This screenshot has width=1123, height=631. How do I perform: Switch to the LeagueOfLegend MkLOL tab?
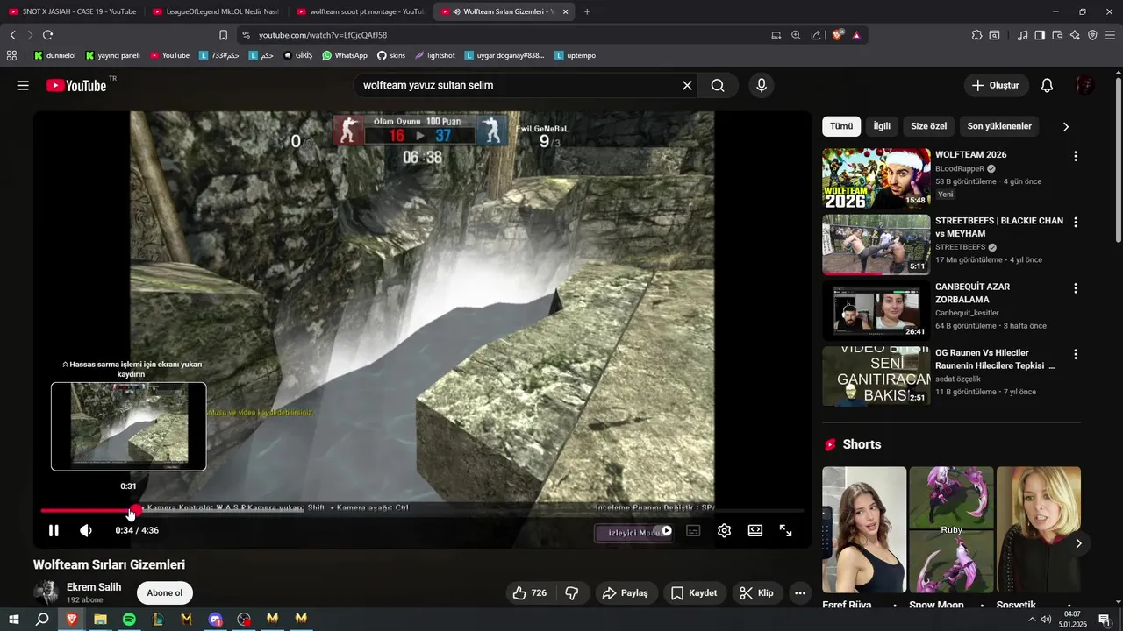click(216, 11)
